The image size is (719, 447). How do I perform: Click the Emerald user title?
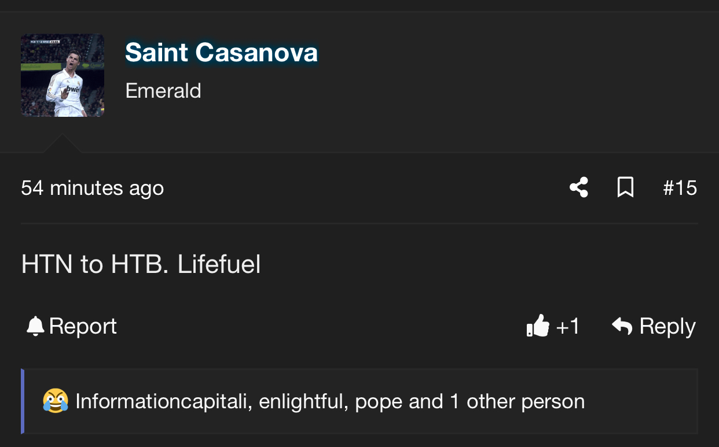pos(163,91)
